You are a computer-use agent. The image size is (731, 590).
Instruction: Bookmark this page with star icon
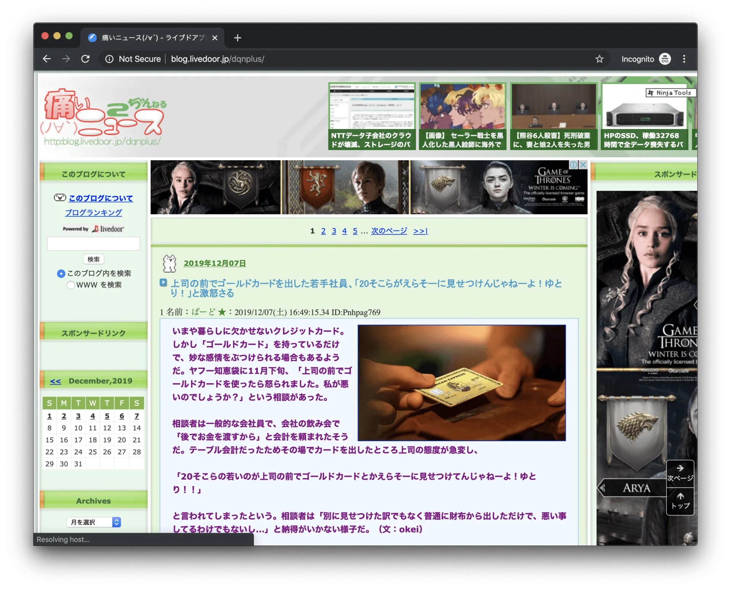pyautogui.click(x=599, y=59)
